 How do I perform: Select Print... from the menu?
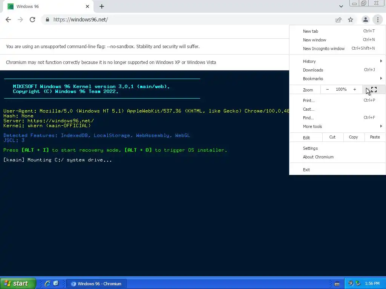pyautogui.click(x=337, y=100)
